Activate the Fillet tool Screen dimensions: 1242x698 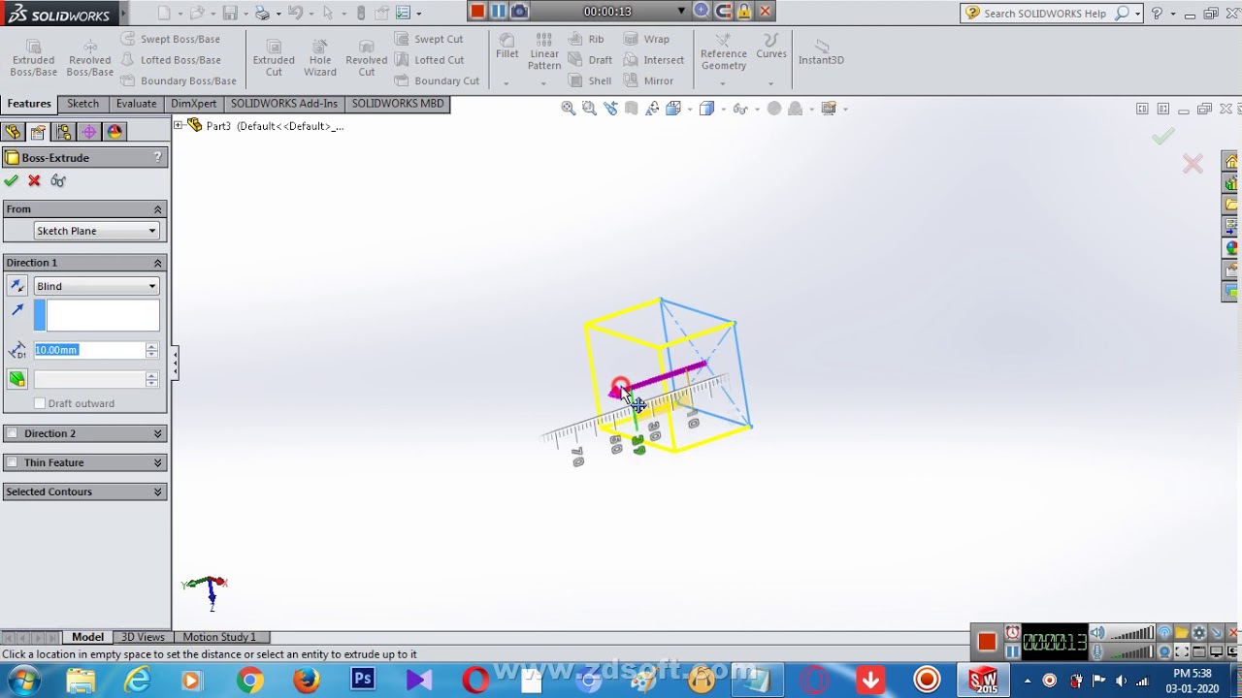click(x=507, y=46)
